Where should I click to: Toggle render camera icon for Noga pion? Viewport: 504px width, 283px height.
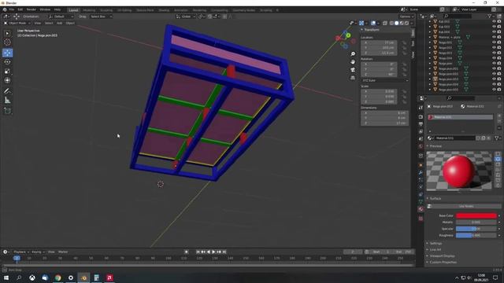(x=499, y=63)
